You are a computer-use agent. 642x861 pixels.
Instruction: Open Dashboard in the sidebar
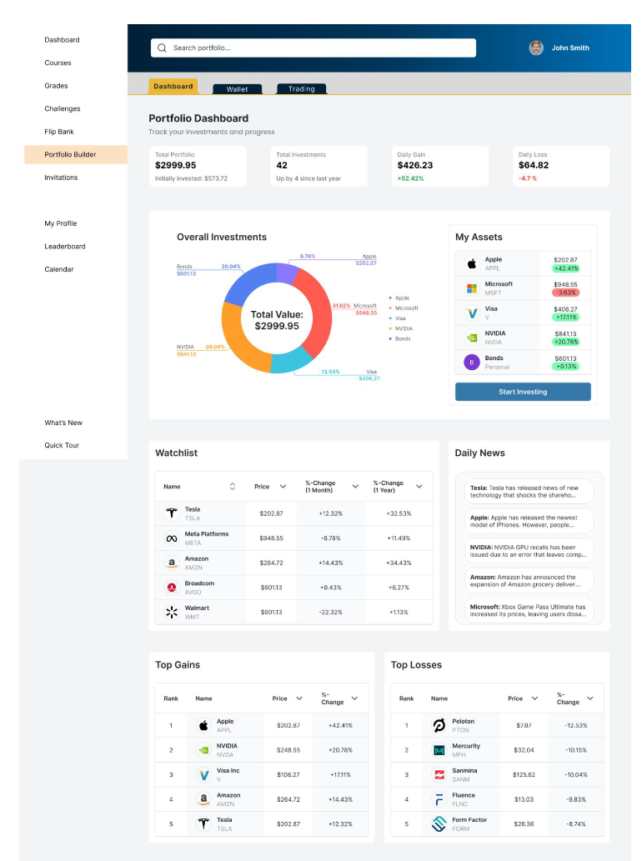click(62, 39)
